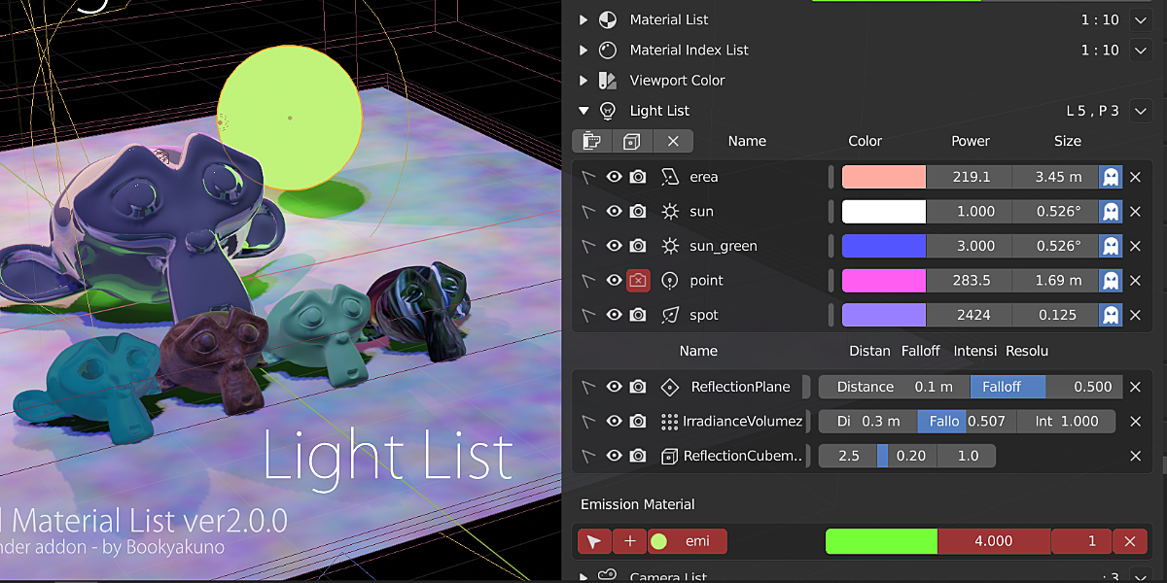Click the render visibility camera icon for point
Viewport: 1167px width, 583px height.
(639, 280)
